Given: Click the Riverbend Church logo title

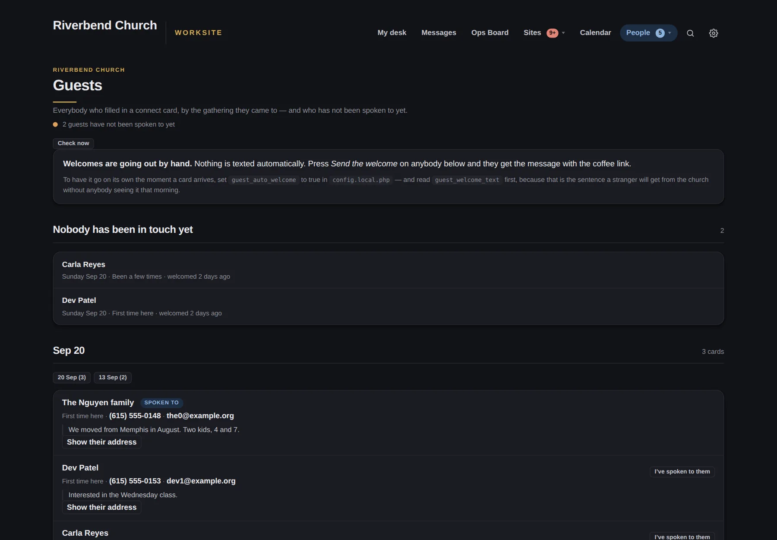Looking at the screenshot, I should click(105, 25).
